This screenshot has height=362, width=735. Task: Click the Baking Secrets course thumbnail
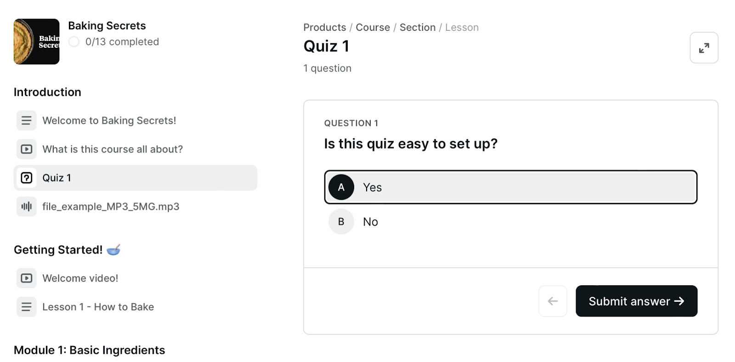[x=37, y=42]
